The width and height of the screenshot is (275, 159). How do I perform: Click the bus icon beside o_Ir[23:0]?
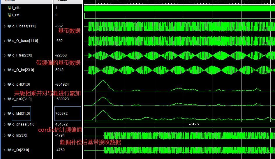(x=9, y=135)
